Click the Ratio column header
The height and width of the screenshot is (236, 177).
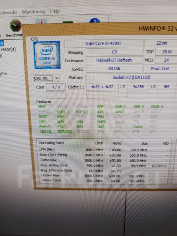pyautogui.click(x=117, y=143)
